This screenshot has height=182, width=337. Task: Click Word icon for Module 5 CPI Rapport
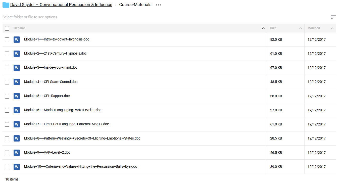17,96
